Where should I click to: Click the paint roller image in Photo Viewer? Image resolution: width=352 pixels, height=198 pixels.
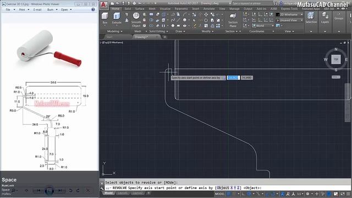pos(50,49)
